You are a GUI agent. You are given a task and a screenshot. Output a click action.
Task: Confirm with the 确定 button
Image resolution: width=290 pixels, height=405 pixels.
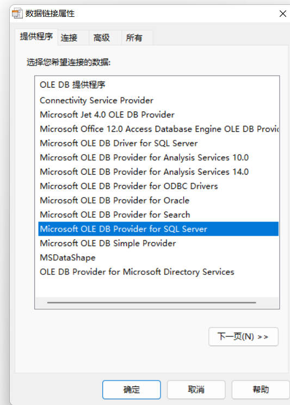pos(132,390)
